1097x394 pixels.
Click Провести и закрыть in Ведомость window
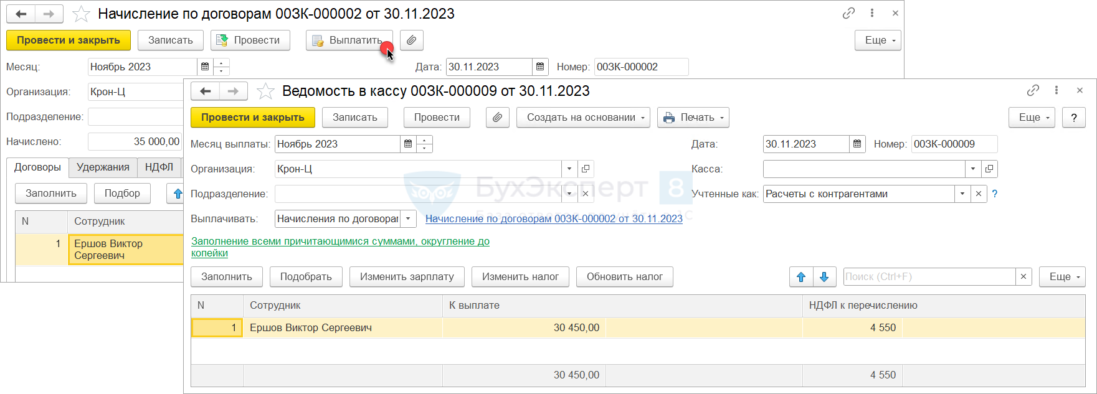coord(253,118)
